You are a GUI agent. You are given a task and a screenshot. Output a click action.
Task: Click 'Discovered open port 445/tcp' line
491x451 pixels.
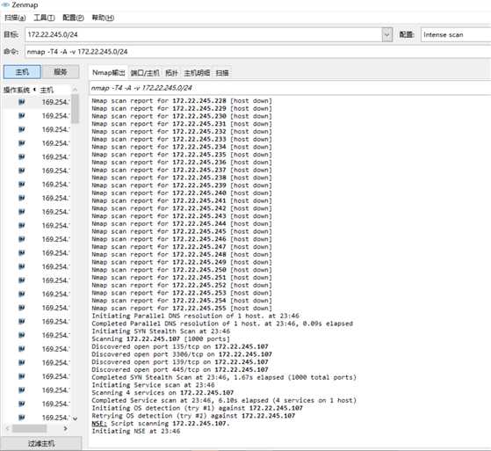(x=180, y=370)
